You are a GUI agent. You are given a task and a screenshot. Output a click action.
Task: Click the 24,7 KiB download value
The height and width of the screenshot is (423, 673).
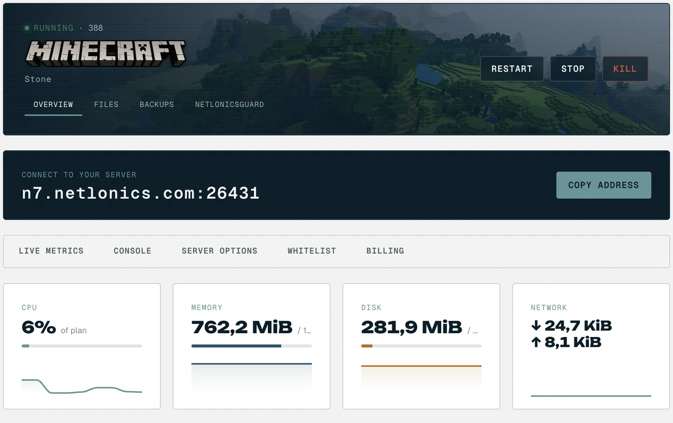pyautogui.click(x=578, y=325)
